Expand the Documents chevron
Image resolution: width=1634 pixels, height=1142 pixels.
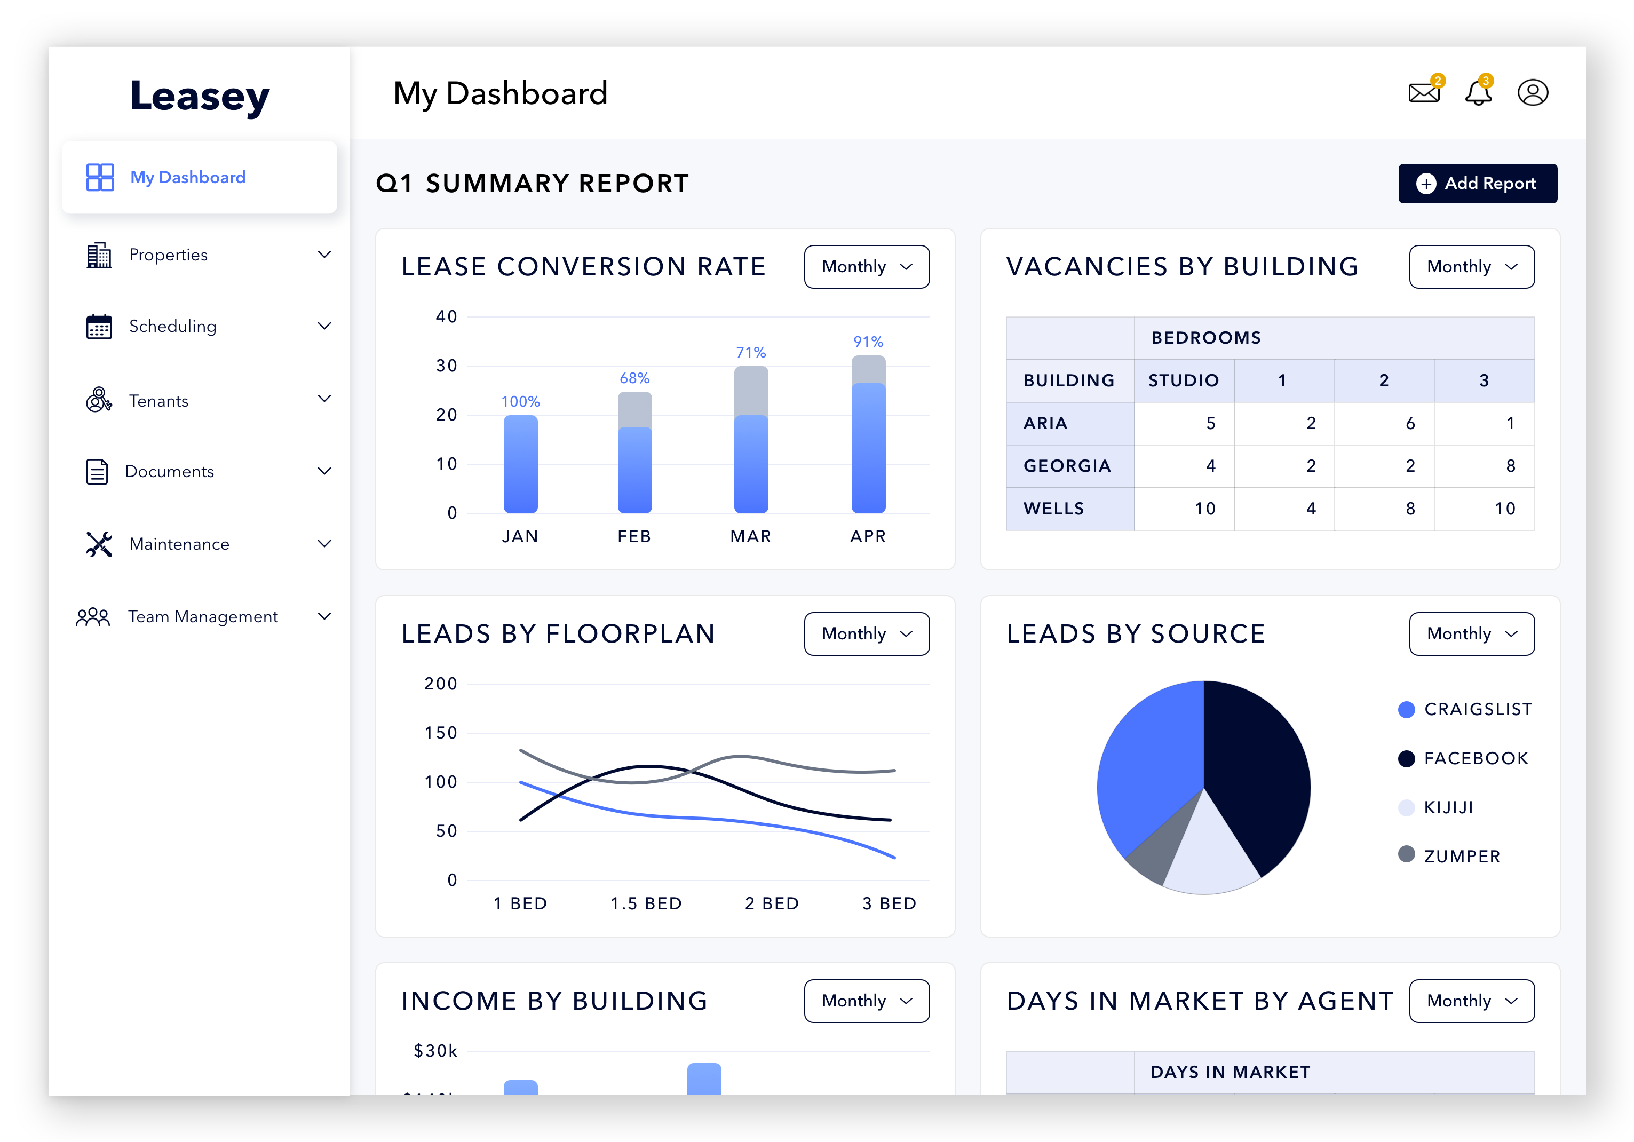coord(324,472)
